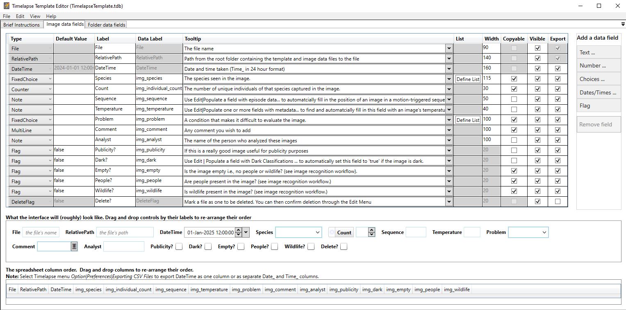The width and height of the screenshot is (626, 310).
Task: Switch to the Folder data fields tab
Action: [107, 25]
